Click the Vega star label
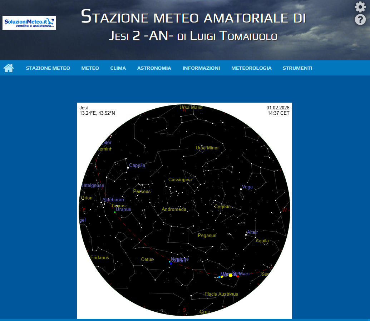This screenshot has width=370, height=321. click(247, 187)
